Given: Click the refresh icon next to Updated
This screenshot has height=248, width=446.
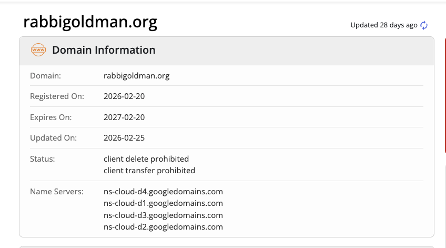Looking at the screenshot, I should 424,25.
